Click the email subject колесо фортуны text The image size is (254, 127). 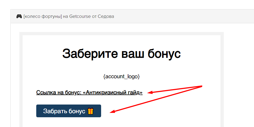(69, 17)
